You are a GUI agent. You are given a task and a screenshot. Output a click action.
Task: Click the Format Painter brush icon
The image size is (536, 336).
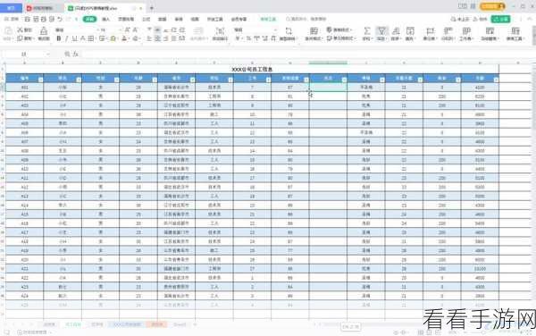click(44, 31)
